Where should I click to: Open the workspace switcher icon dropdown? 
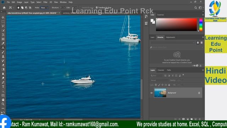200,8
